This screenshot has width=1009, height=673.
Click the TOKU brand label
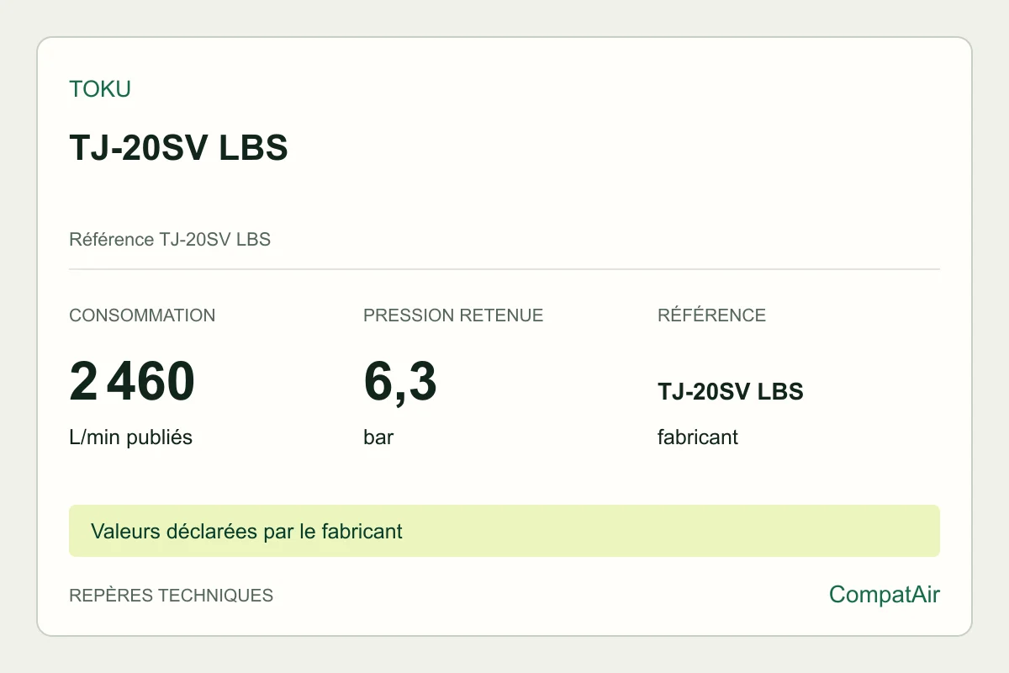tap(100, 89)
